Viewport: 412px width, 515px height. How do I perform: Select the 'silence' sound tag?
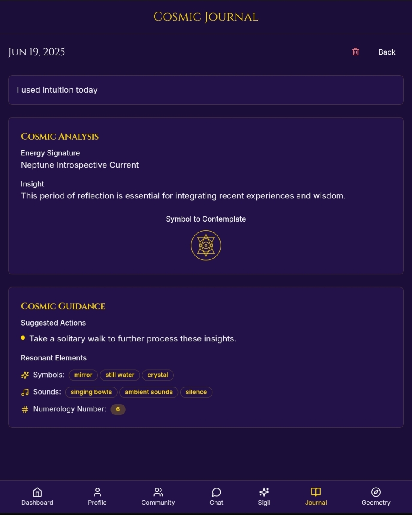[x=196, y=392]
